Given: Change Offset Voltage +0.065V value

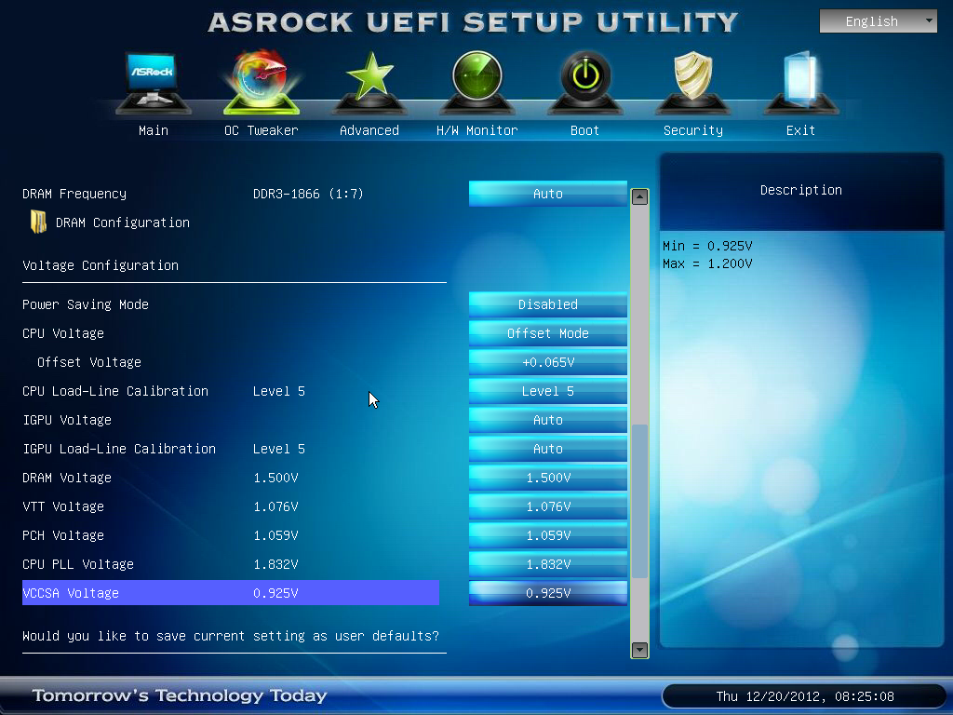Looking at the screenshot, I should click(x=547, y=362).
